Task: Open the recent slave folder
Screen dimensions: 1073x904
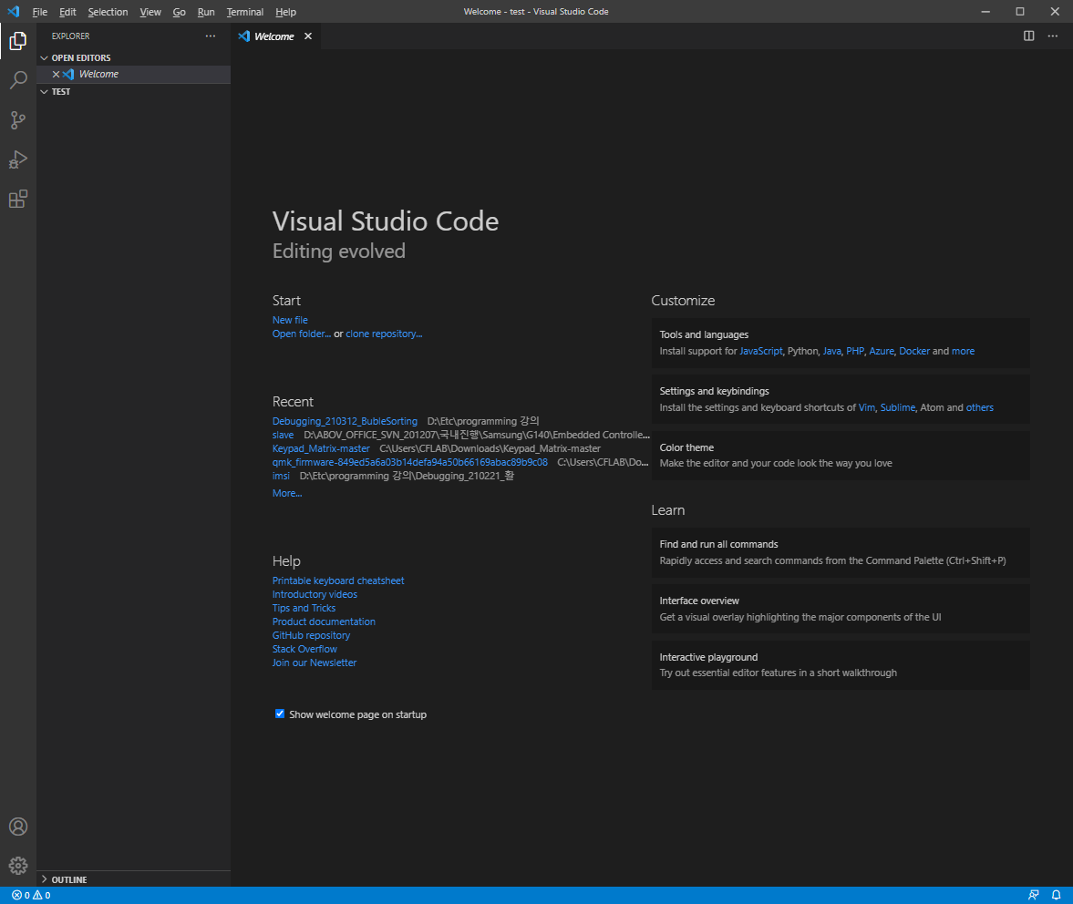Action: [x=283, y=435]
